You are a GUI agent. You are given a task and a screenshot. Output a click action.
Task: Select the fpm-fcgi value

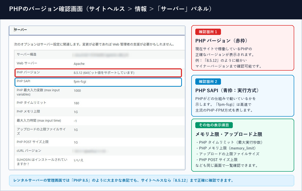coord(80,82)
